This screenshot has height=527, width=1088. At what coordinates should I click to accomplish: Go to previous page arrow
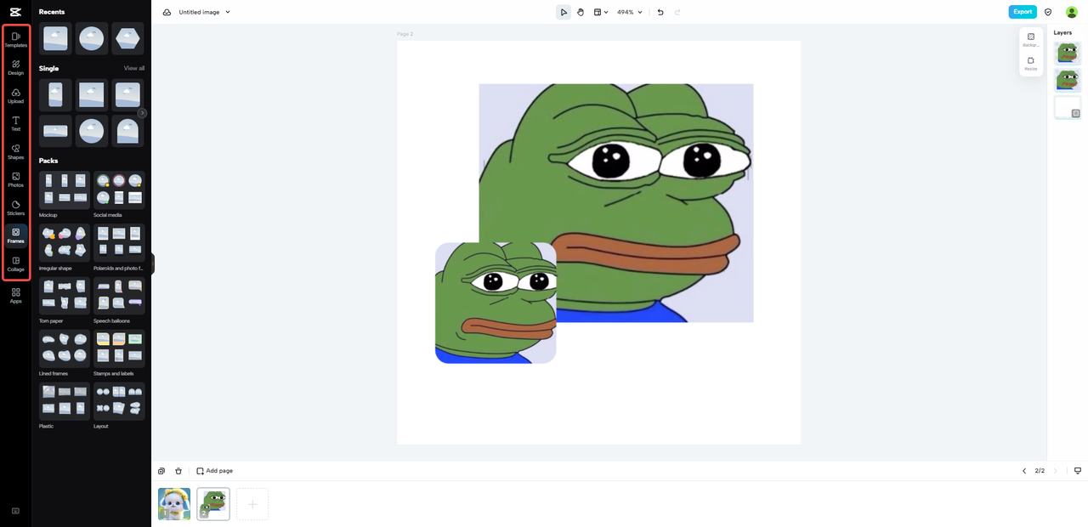point(1024,471)
